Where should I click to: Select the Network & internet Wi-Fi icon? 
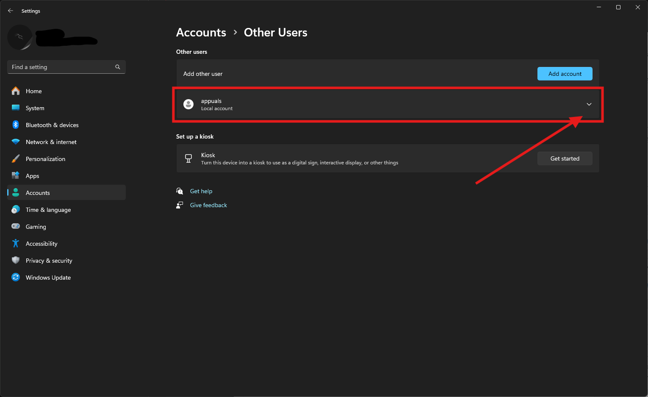coord(16,142)
